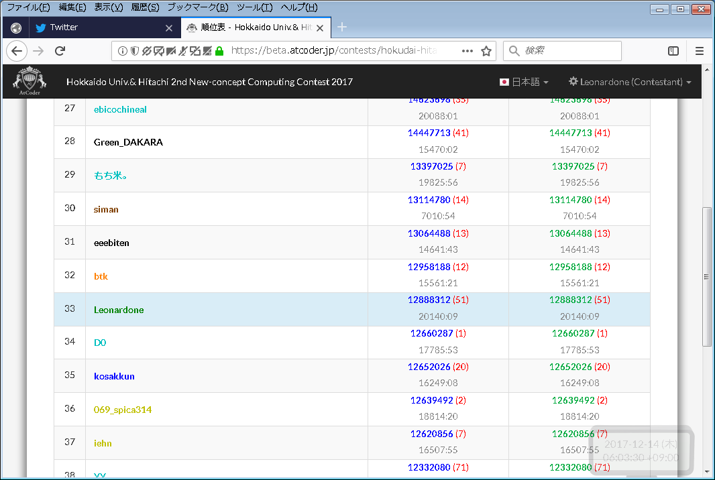Click rank number 33 cell

(x=70, y=309)
